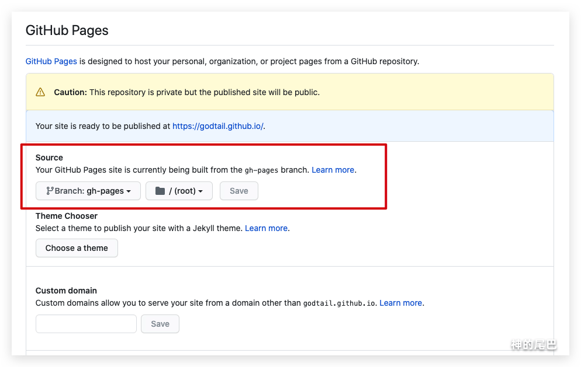
Task: Click the GitHub Pages page heading
Action: point(67,30)
